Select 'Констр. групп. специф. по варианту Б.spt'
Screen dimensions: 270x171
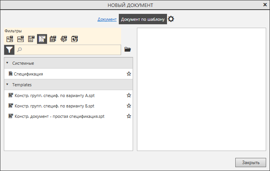[x=54, y=106]
